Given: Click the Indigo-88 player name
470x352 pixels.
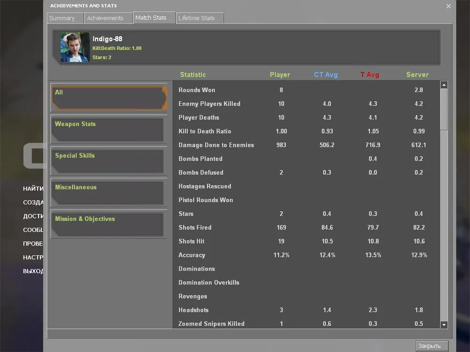Looking at the screenshot, I should (107, 39).
